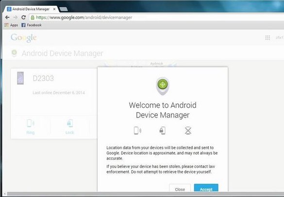The height and width of the screenshot is (197, 284).
Task: Click the Android Device Manager locator icon in header
Action: tap(14, 53)
